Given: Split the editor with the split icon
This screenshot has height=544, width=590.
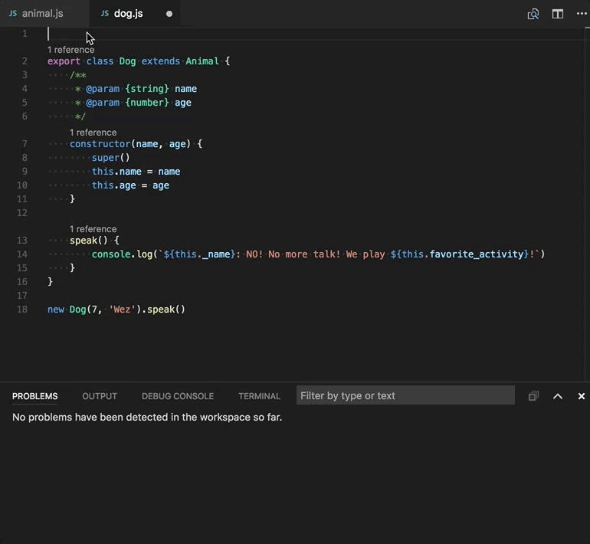Looking at the screenshot, I should (558, 14).
